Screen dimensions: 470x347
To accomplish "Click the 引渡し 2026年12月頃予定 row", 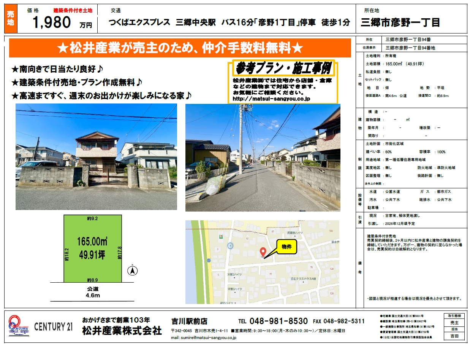I will (x=392, y=224).
